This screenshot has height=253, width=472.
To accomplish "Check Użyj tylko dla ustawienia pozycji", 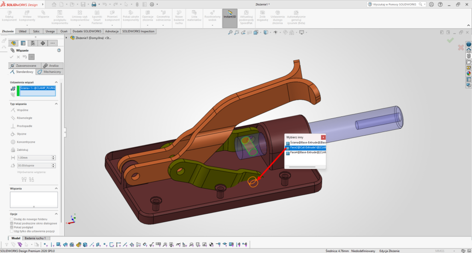I will pyautogui.click(x=12, y=231).
